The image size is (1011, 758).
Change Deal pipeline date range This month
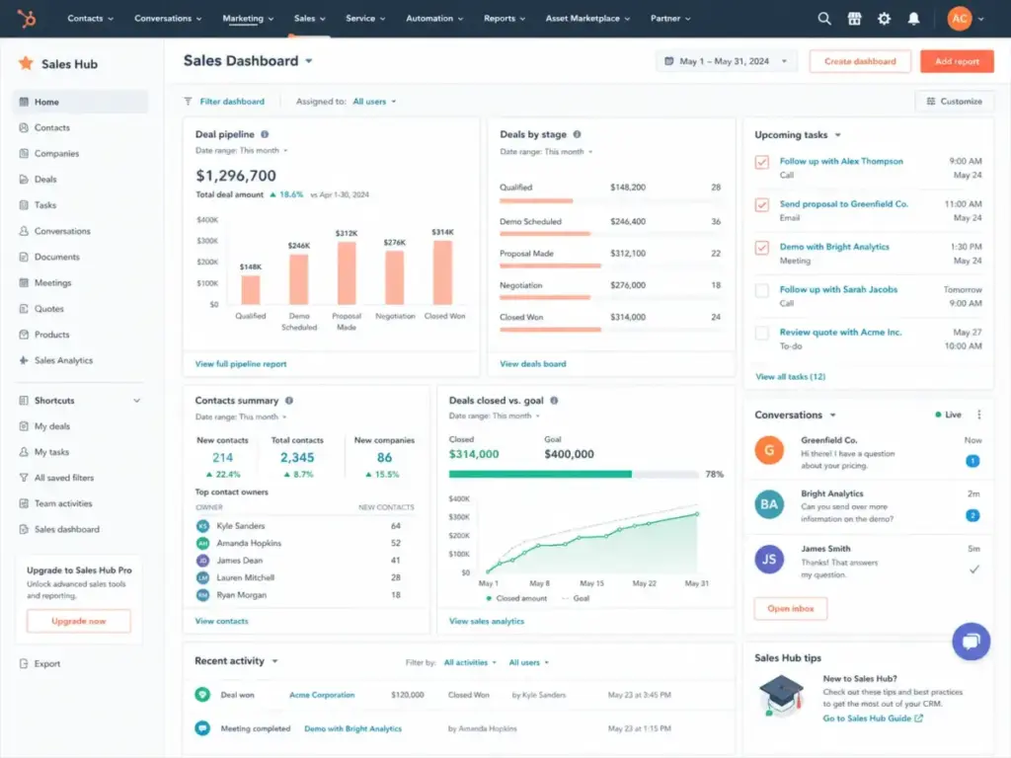(264, 150)
